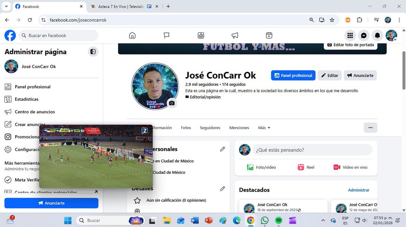Click the blue Anunciarte sidebar button
The image size is (406, 227).
click(51, 203)
